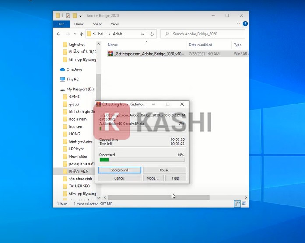The height and width of the screenshot is (243, 305).
Task: Switch to the View ribbon tab
Action: click(x=115, y=24)
